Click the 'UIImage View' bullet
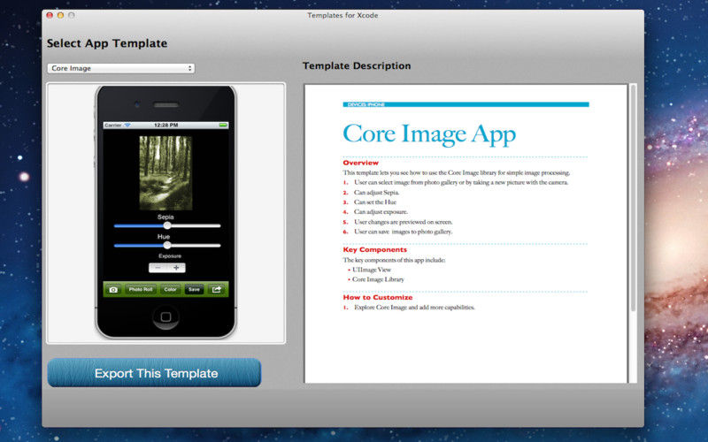The width and height of the screenshot is (708, 442). coord(372,270)
